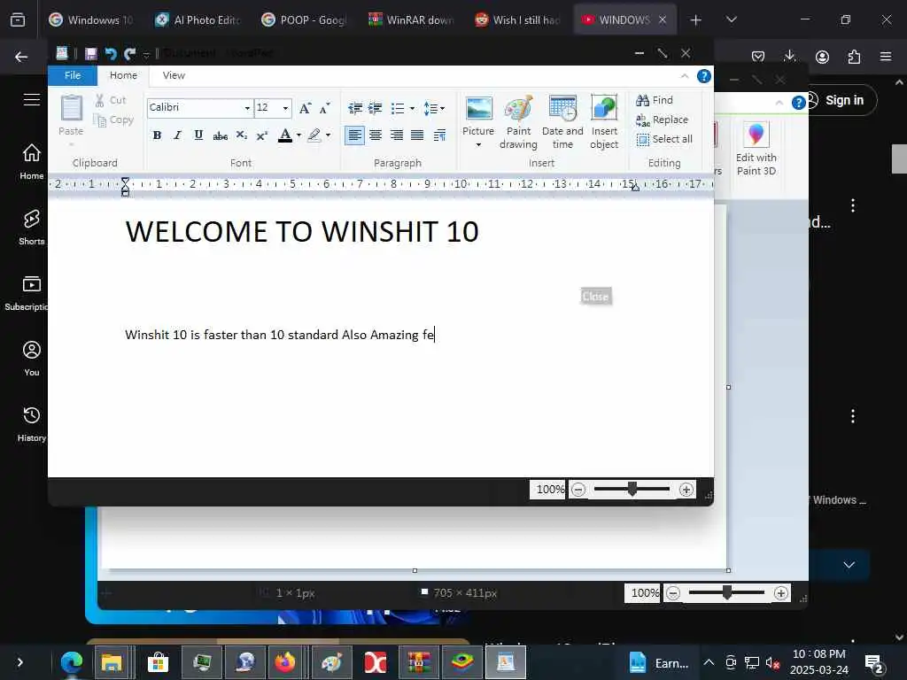Switch to the View ribbon tab
The image size is (907, 680).
[174, 75]
